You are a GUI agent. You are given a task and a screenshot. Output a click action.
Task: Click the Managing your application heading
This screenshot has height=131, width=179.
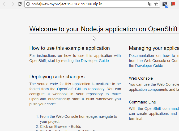[154, 48]
